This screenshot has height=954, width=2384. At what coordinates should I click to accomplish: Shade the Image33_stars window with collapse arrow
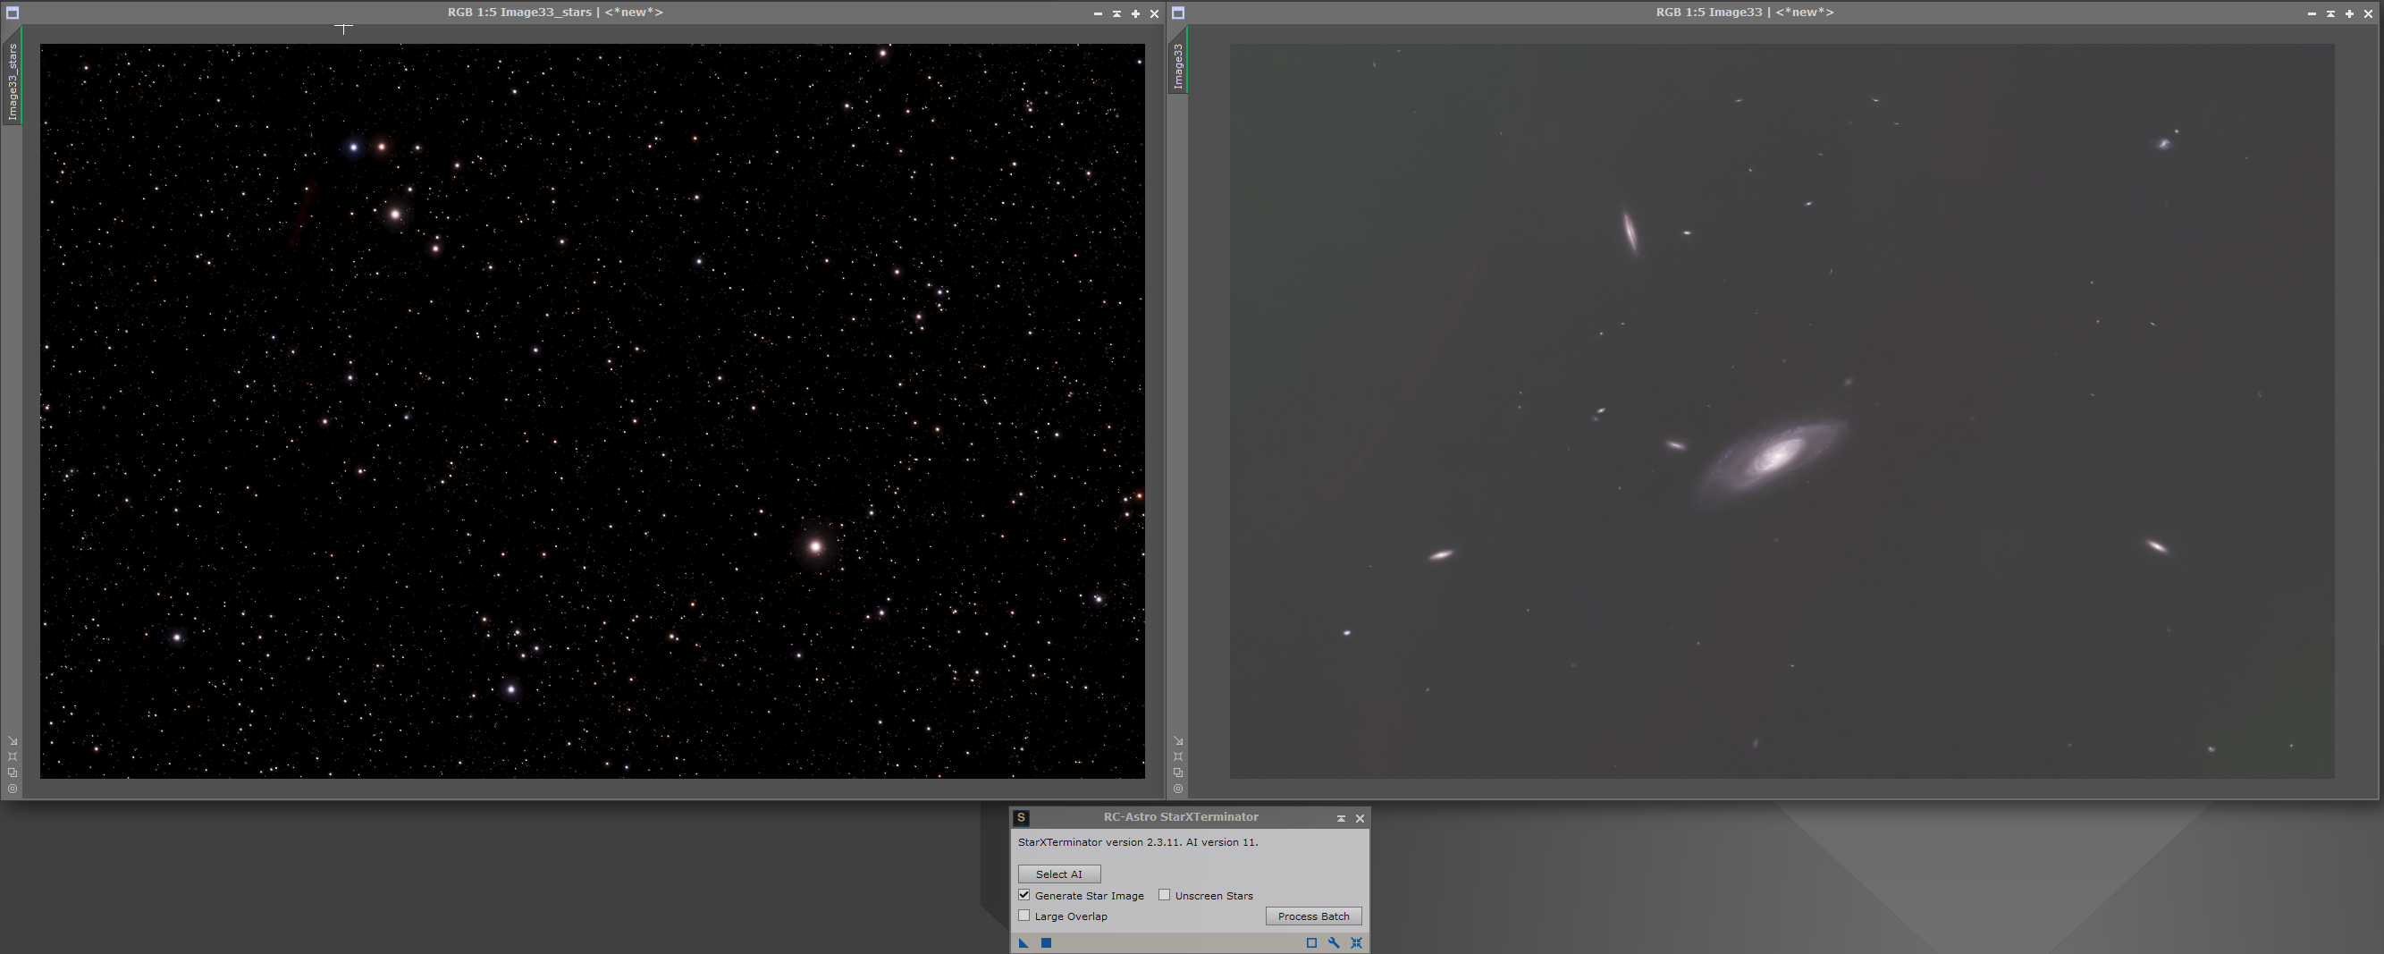coord(1117,14)
